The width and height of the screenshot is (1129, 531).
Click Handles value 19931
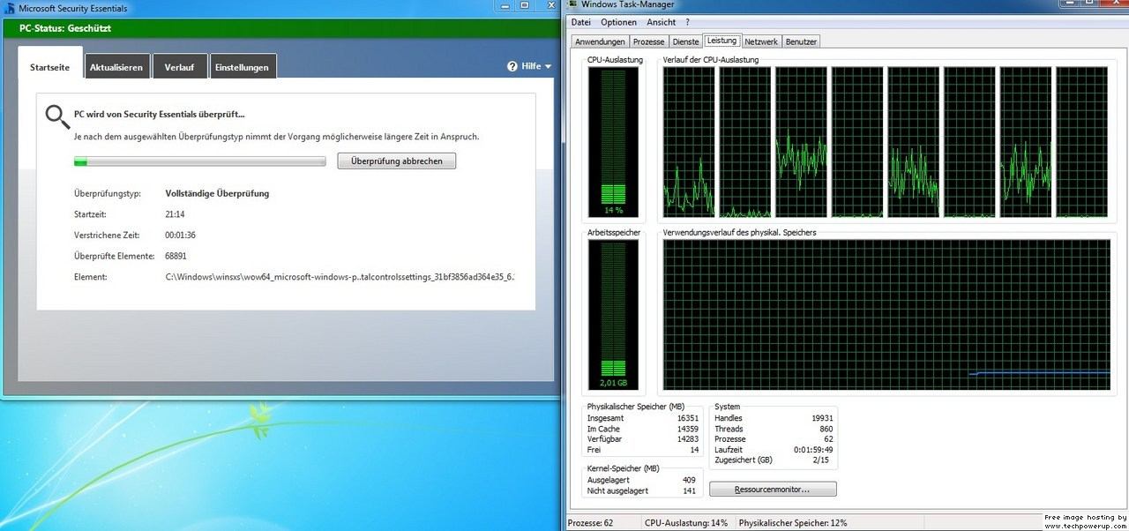pos(821,418)
